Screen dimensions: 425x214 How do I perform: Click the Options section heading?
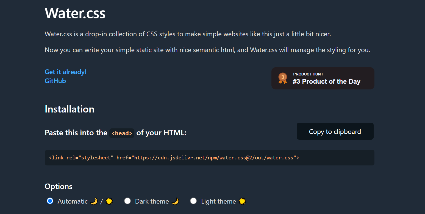pos(59,186)
